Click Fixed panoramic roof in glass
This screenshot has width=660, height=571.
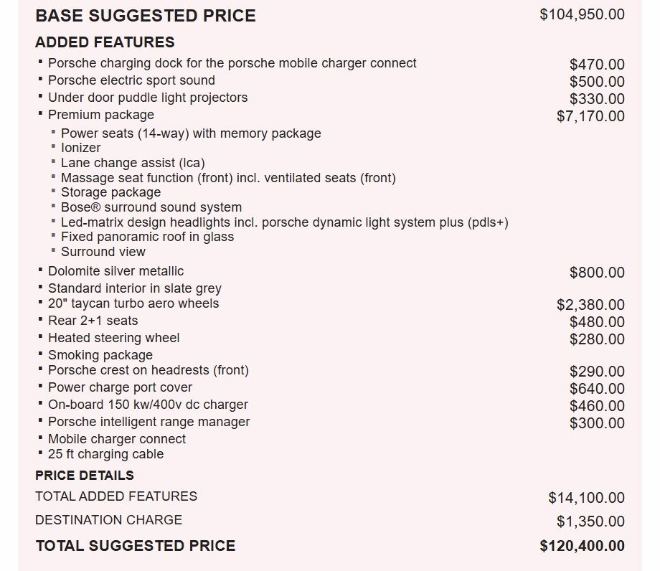point(147,237)
